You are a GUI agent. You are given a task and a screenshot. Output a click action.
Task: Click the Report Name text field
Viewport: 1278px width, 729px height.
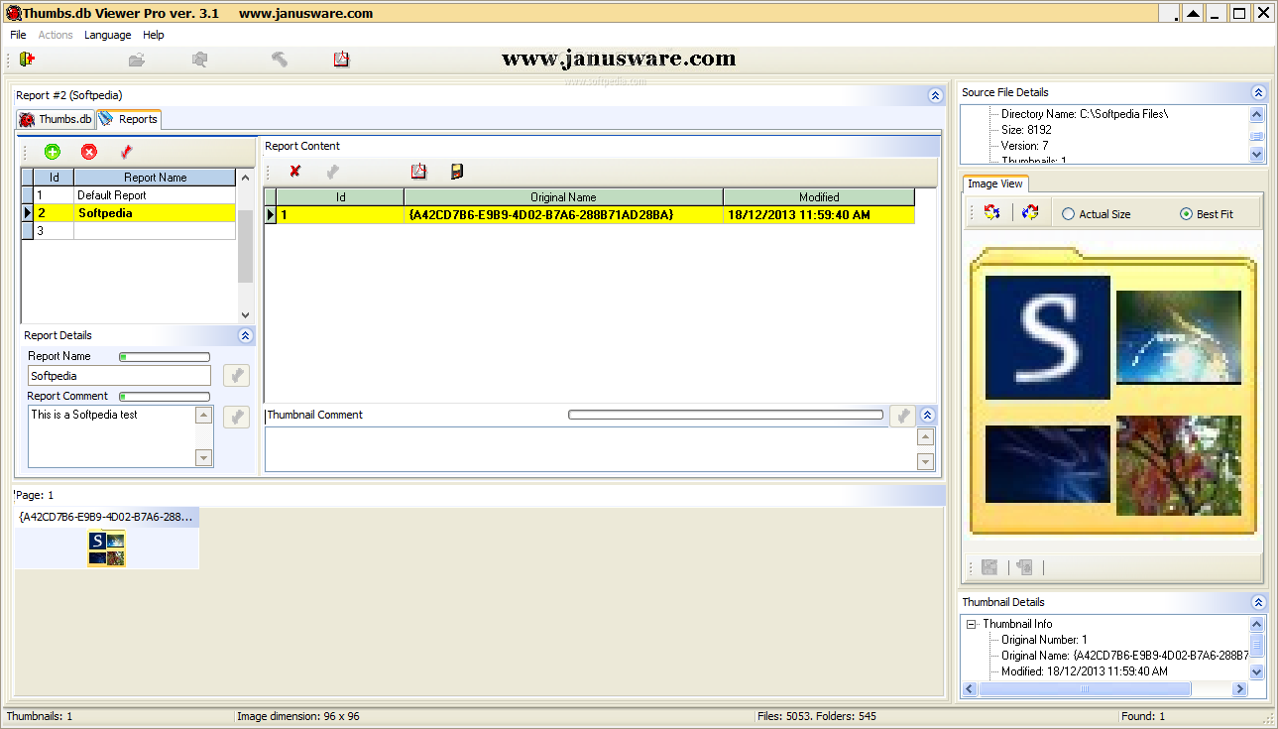[119, 376]
